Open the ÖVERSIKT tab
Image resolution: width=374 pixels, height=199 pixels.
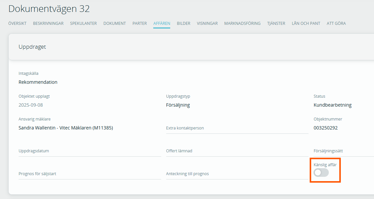(17, 24)
